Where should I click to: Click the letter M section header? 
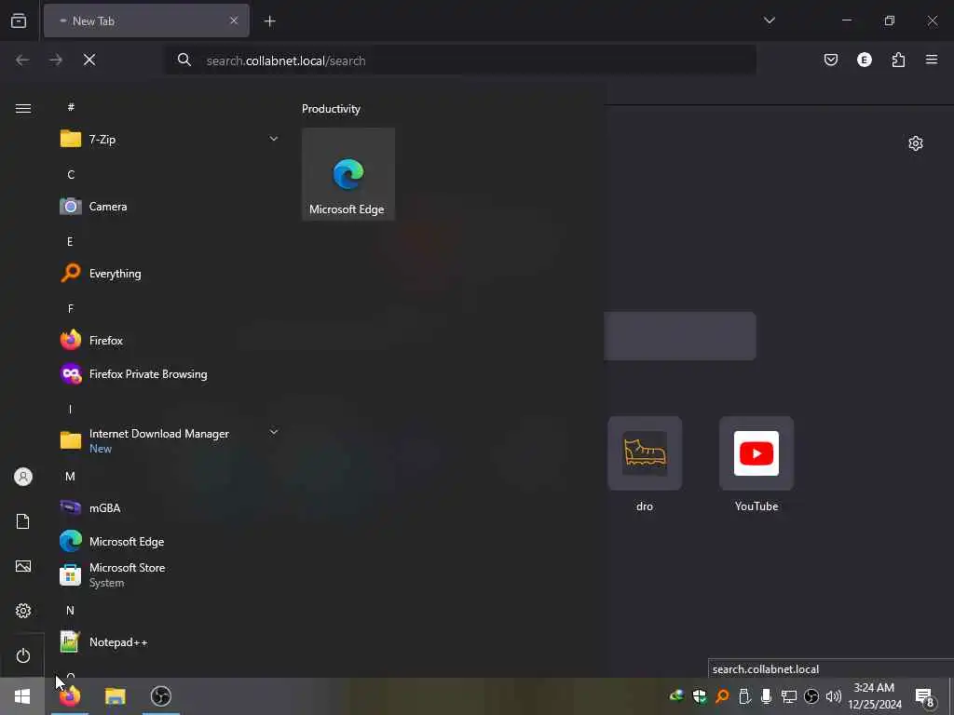70,477
